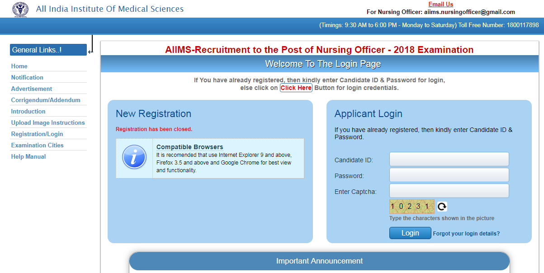Click 'All India Institute Of Medical Sciences' title
The image size is (544, 273).
[x=110, y=9]
